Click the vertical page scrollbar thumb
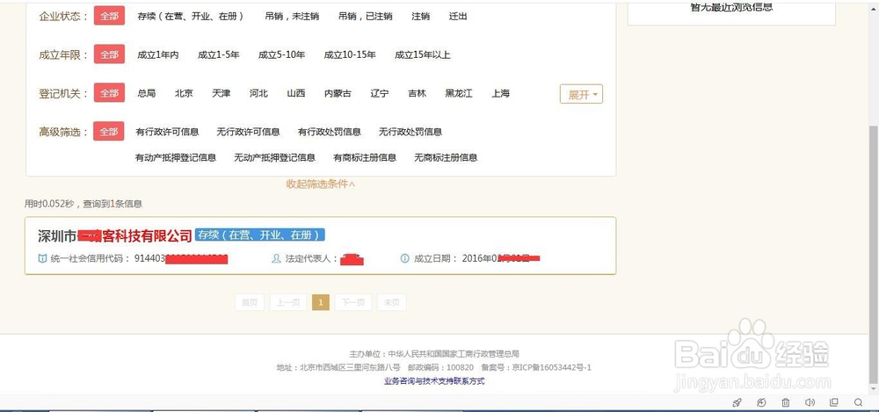The width and height of the screenshot is (879, 412). [x=873, y=255]
